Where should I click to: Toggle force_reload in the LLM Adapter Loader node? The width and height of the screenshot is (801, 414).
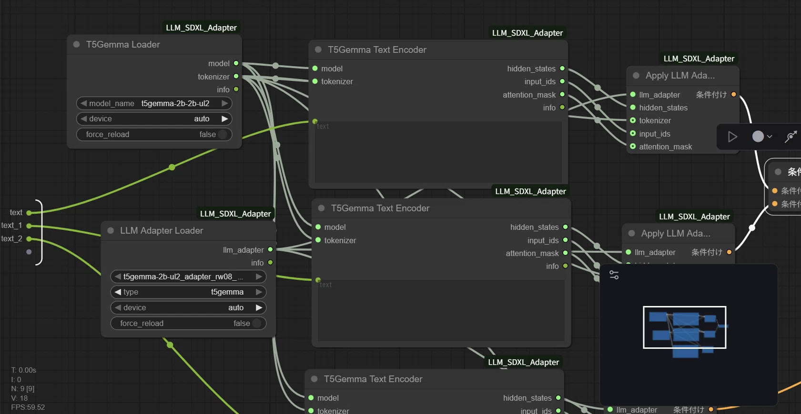[188, 324]
